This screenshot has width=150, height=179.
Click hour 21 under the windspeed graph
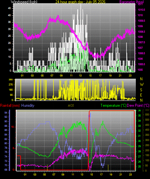click(x=120, y=75)
